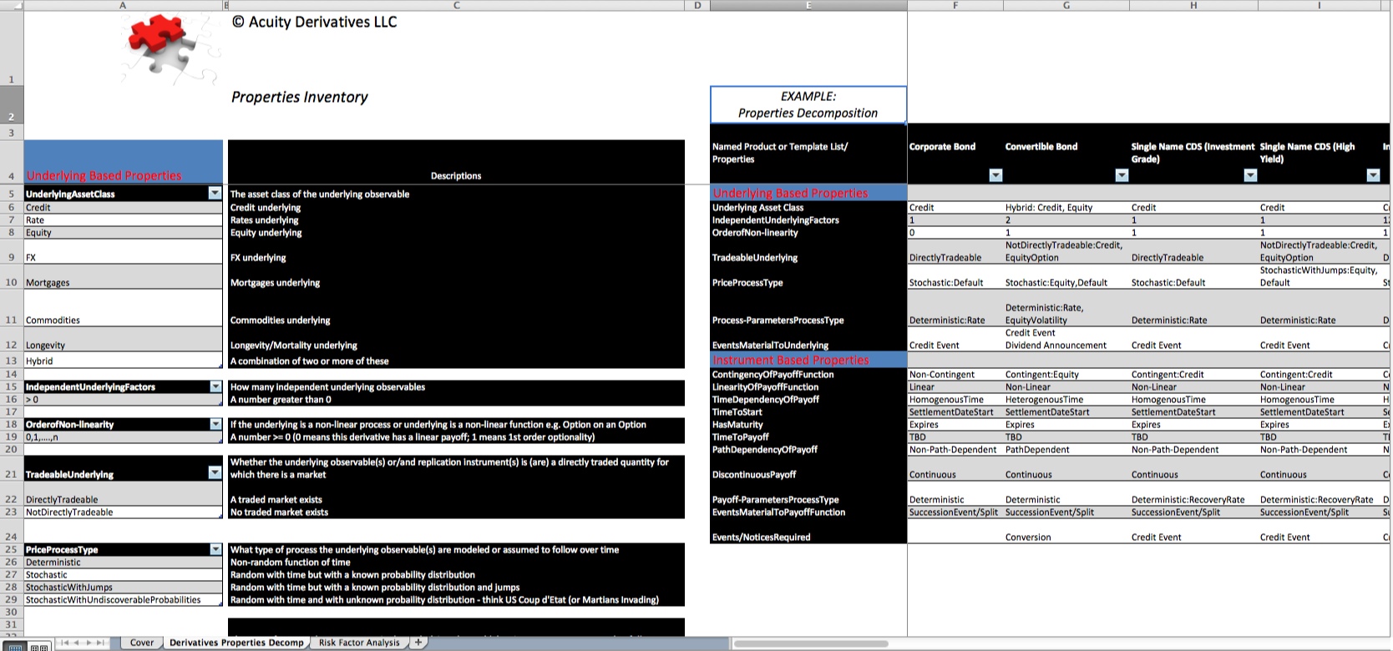Open the UnderlyingAssetClass filter dropdown
1393x651 pixels.
(x=215, y=194)
